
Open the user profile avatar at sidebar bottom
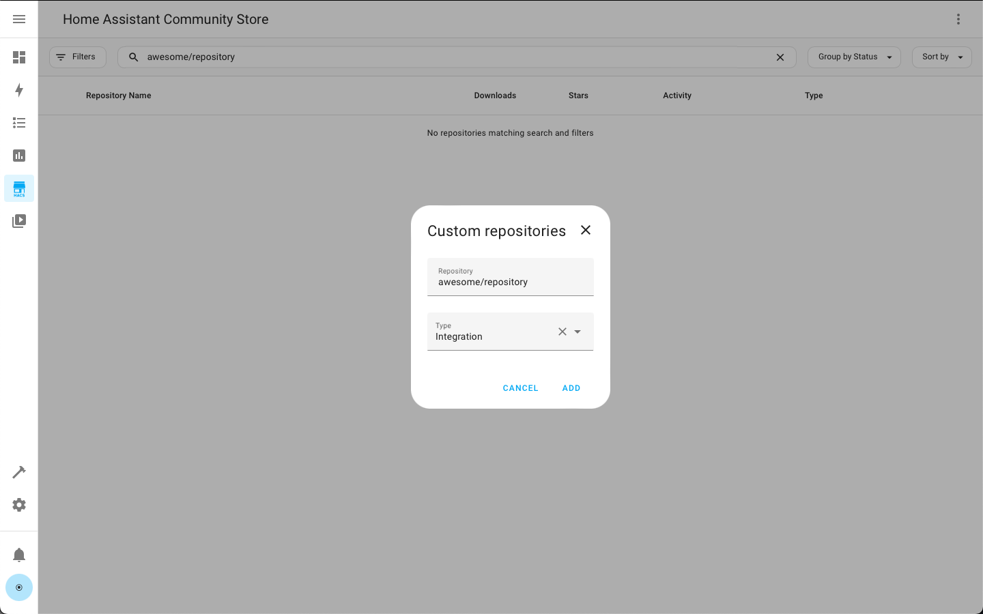coord(19,587)
